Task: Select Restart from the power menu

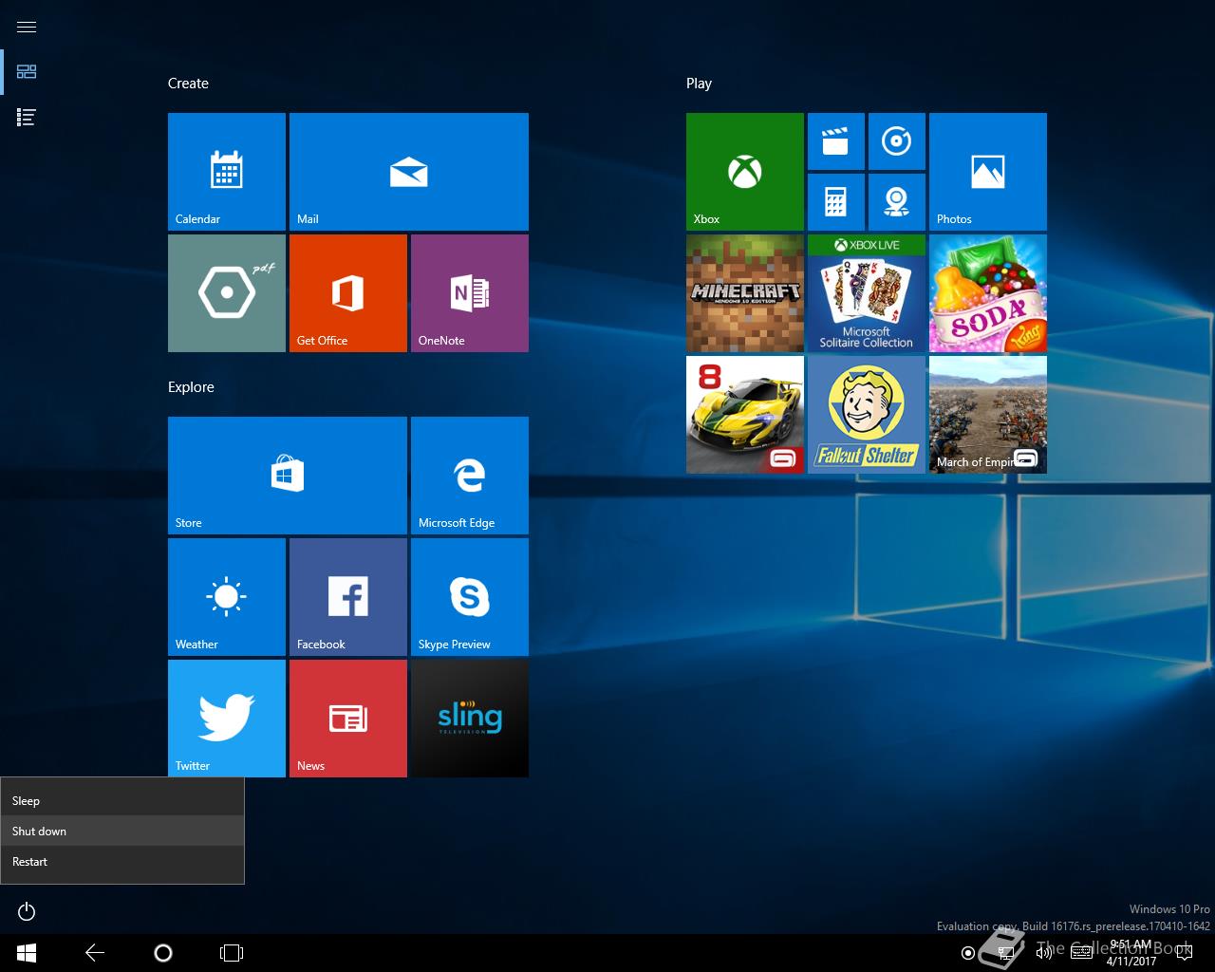Action: point(122,861)
